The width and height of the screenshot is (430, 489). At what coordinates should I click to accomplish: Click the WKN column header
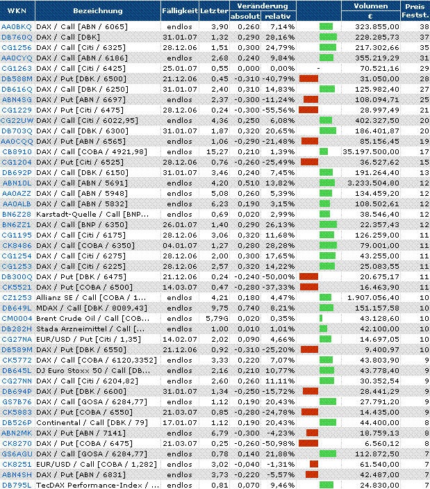coord(17,10)
